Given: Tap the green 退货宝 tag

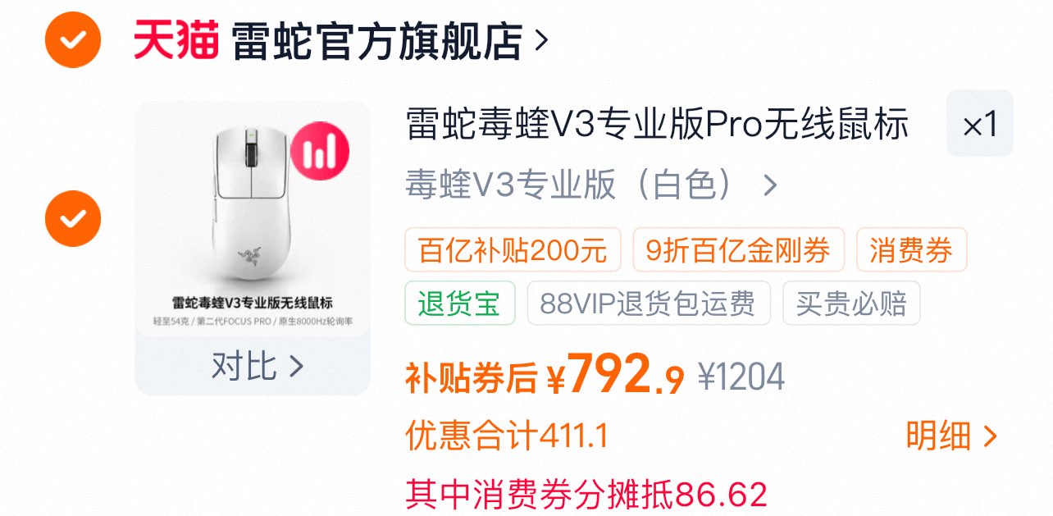Looking at the screenshot, I should [459, 303].
